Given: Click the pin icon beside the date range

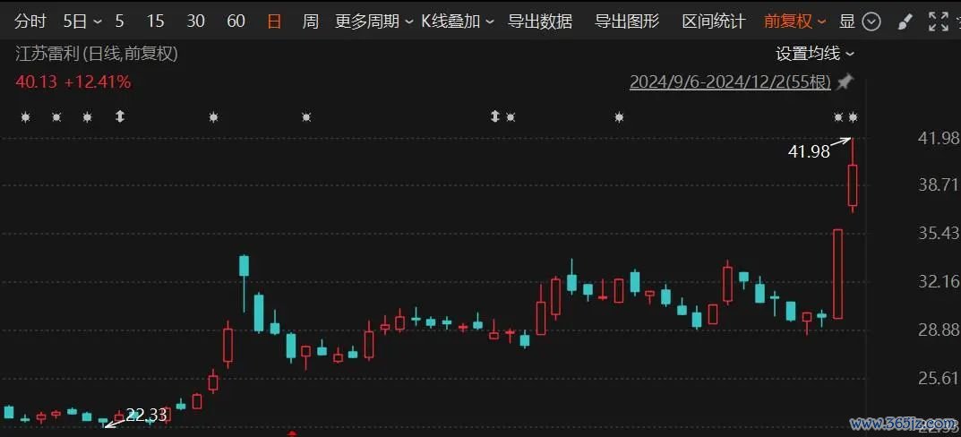Looking at the screenshot, I should 845,81.
